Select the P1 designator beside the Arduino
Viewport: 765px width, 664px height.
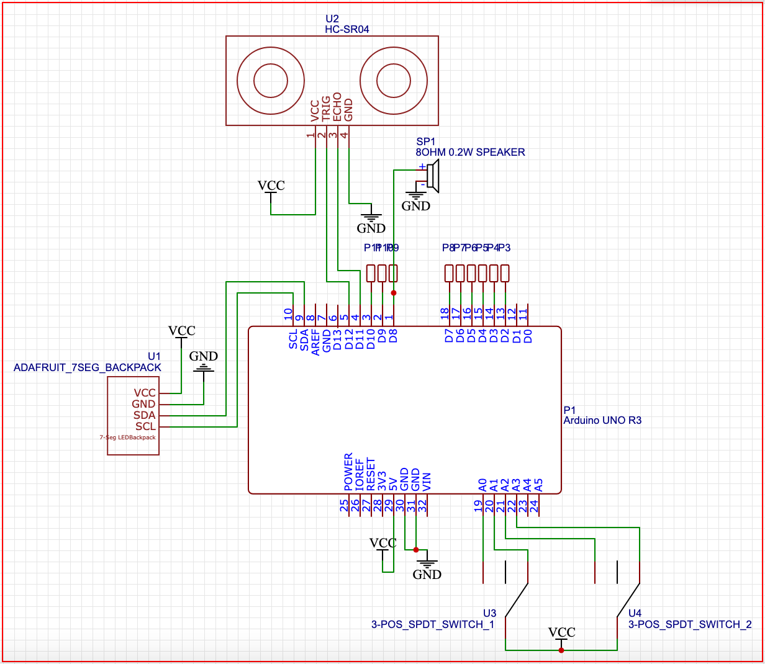click(570, 410)
